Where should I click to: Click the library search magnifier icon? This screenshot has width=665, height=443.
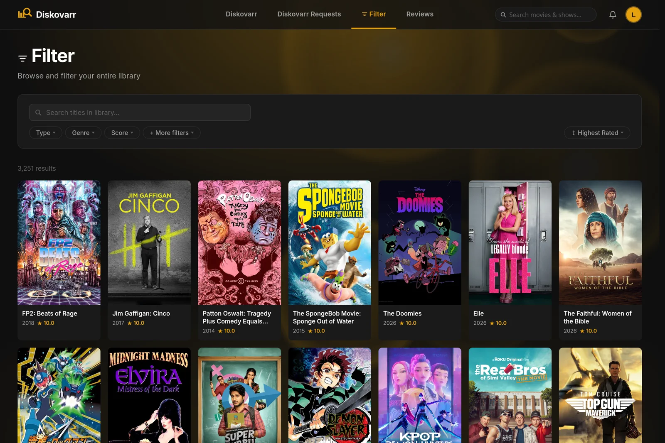[38, 113]
